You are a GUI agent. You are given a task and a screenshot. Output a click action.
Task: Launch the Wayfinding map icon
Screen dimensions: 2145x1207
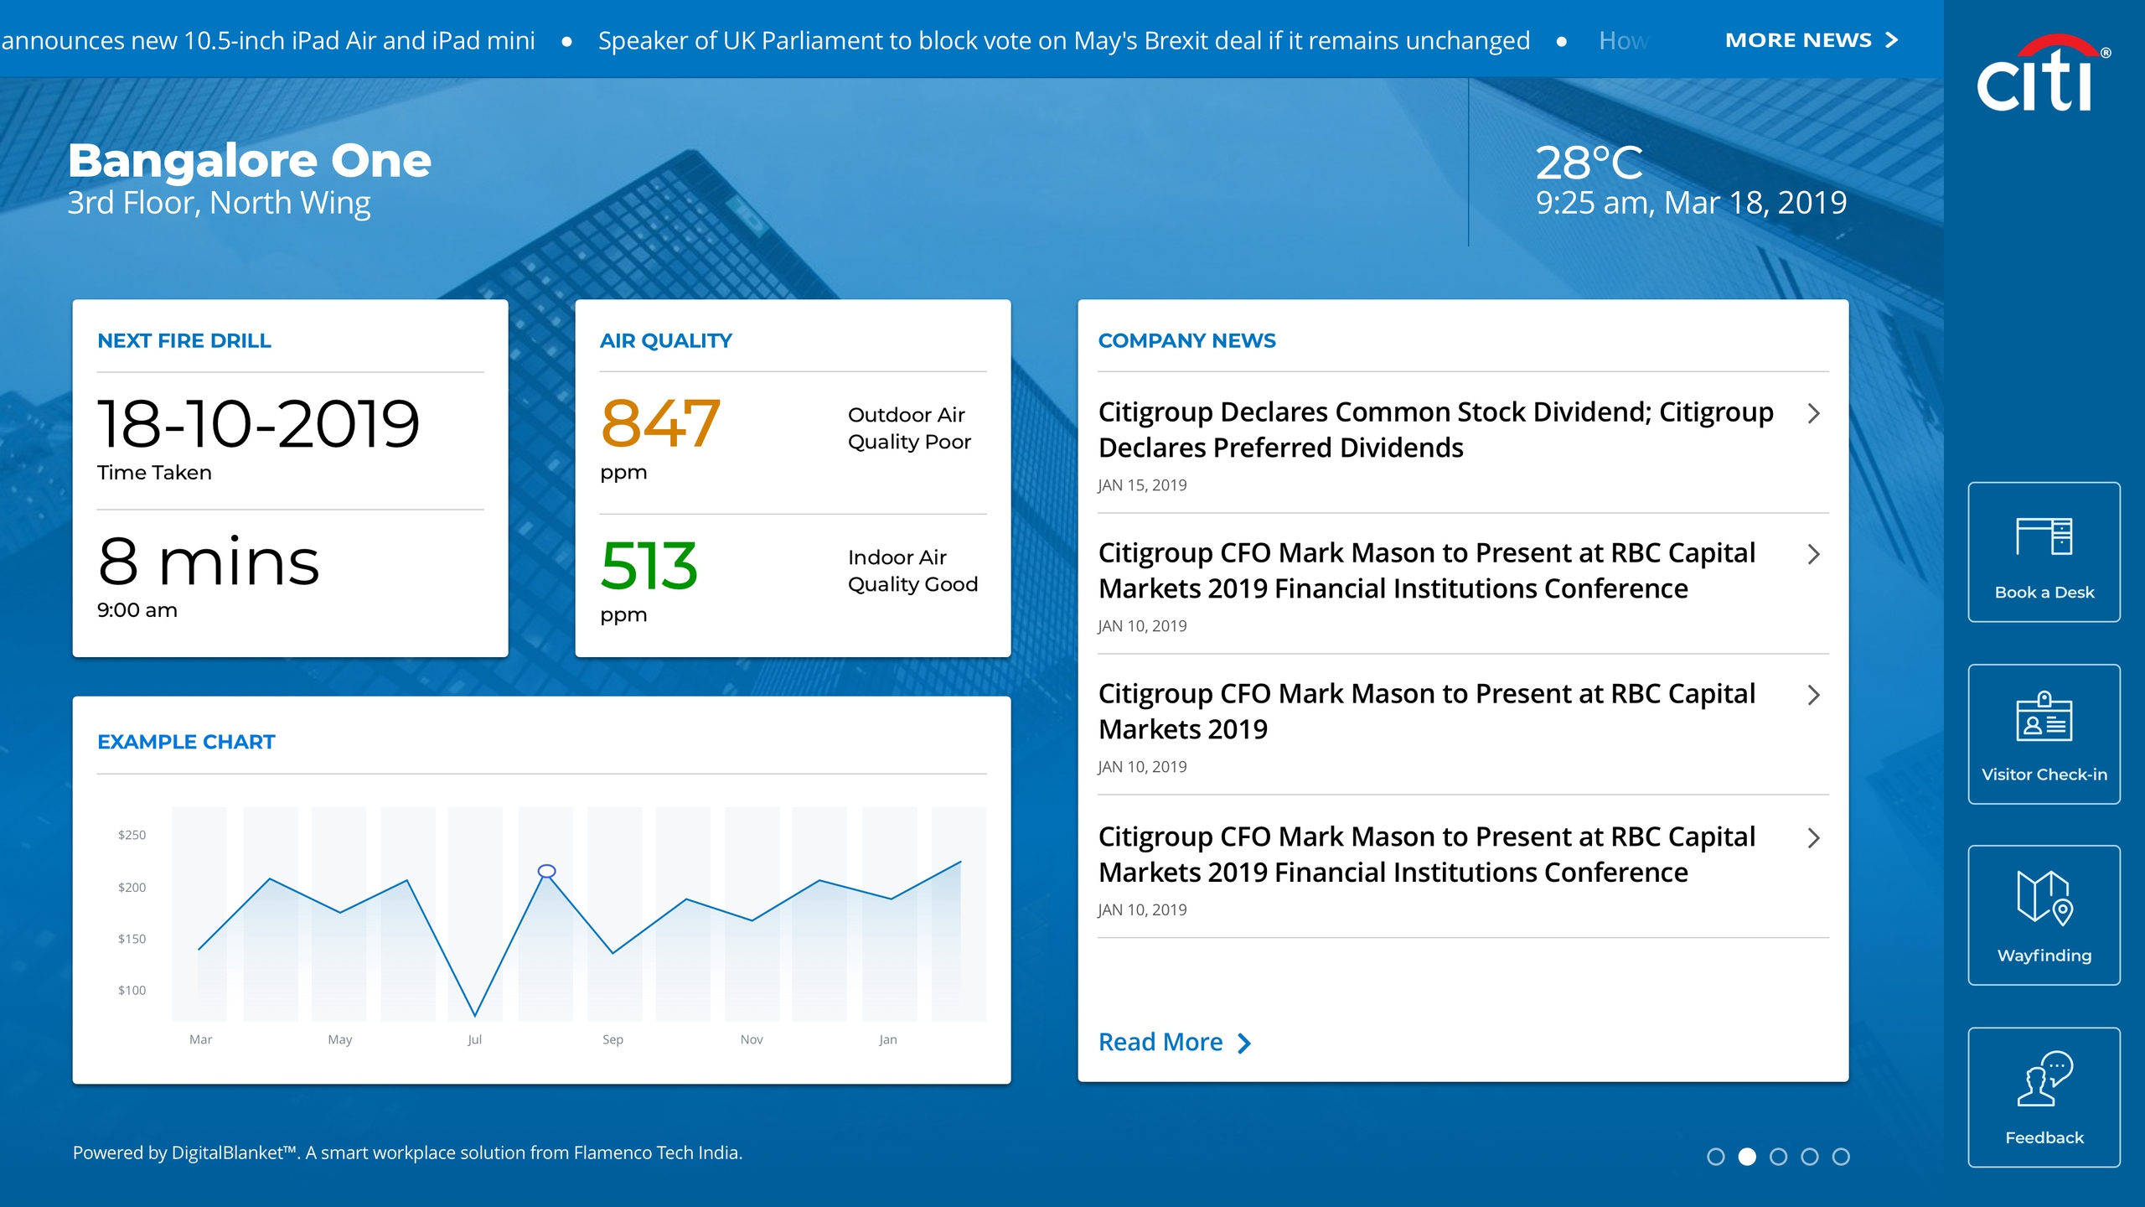(x=2044, y=897)
